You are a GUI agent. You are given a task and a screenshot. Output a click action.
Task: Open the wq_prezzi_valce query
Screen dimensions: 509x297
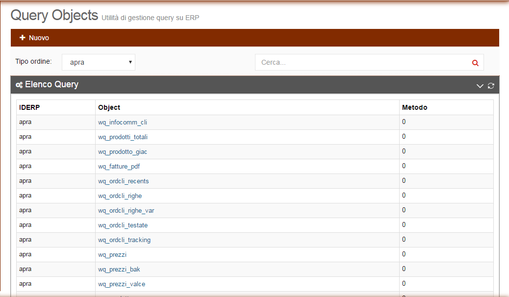coord(122,284)
